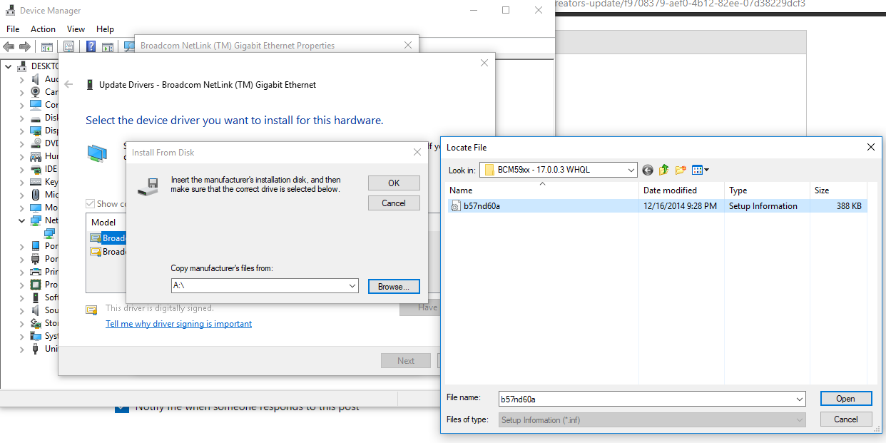The width and height of the screenshot is (886, 443).
Task: Click the speaker icon of the Aud tree row
Action: (x=36, y=79)
